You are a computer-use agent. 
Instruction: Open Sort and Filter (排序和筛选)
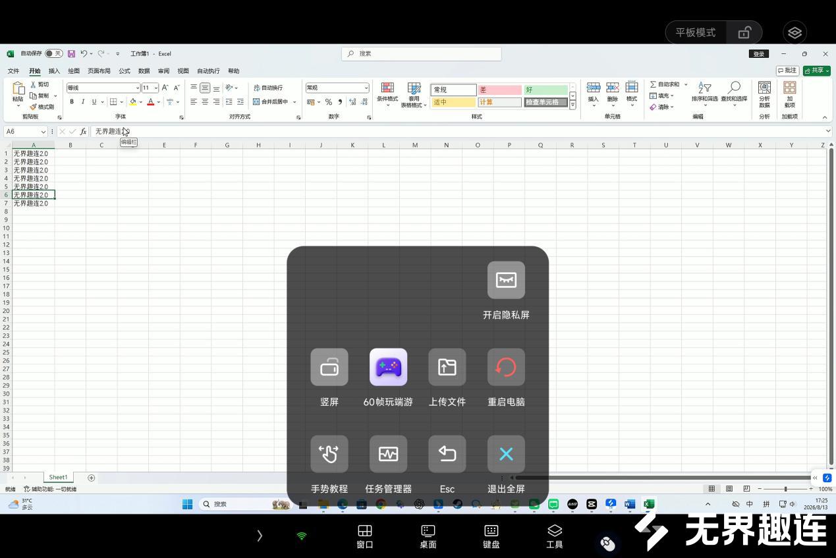704,93
